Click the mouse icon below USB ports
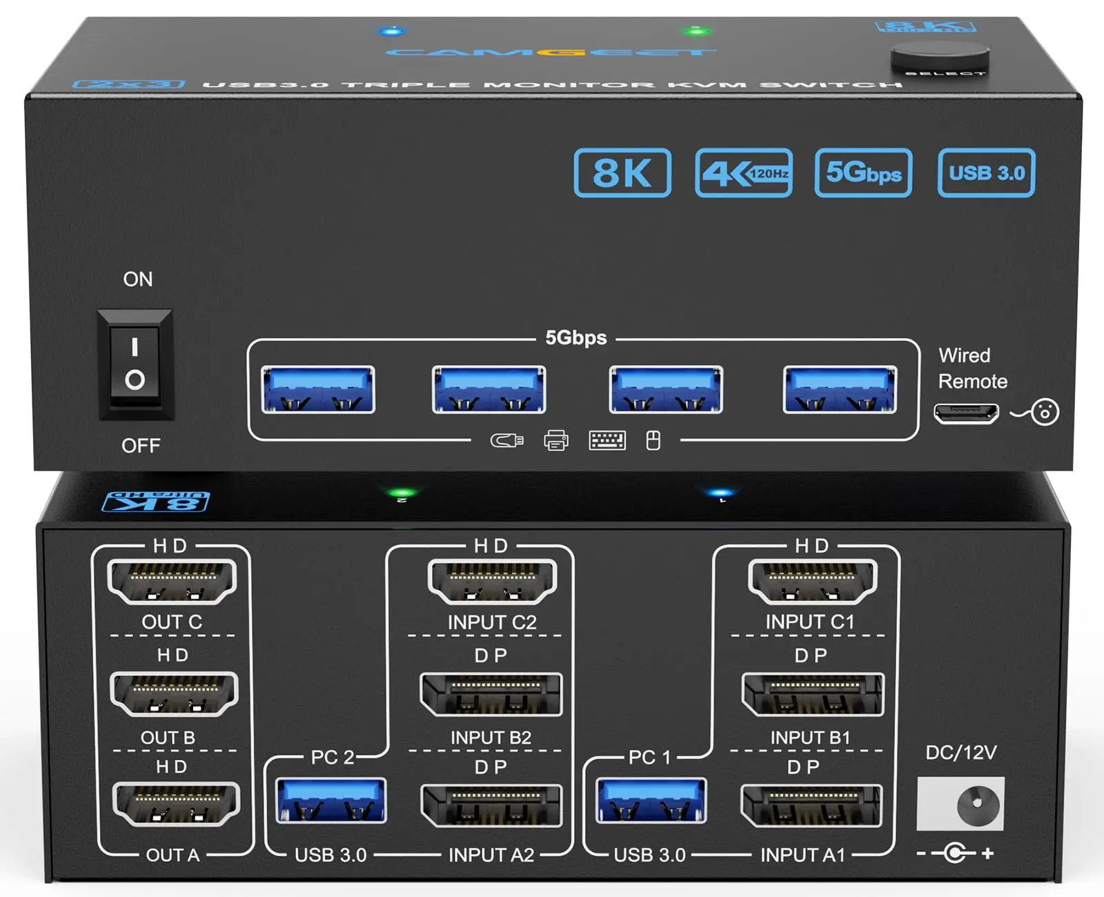 tap(653, 440)
